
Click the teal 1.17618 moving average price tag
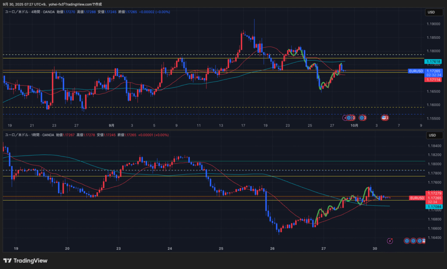coord(433,62)
